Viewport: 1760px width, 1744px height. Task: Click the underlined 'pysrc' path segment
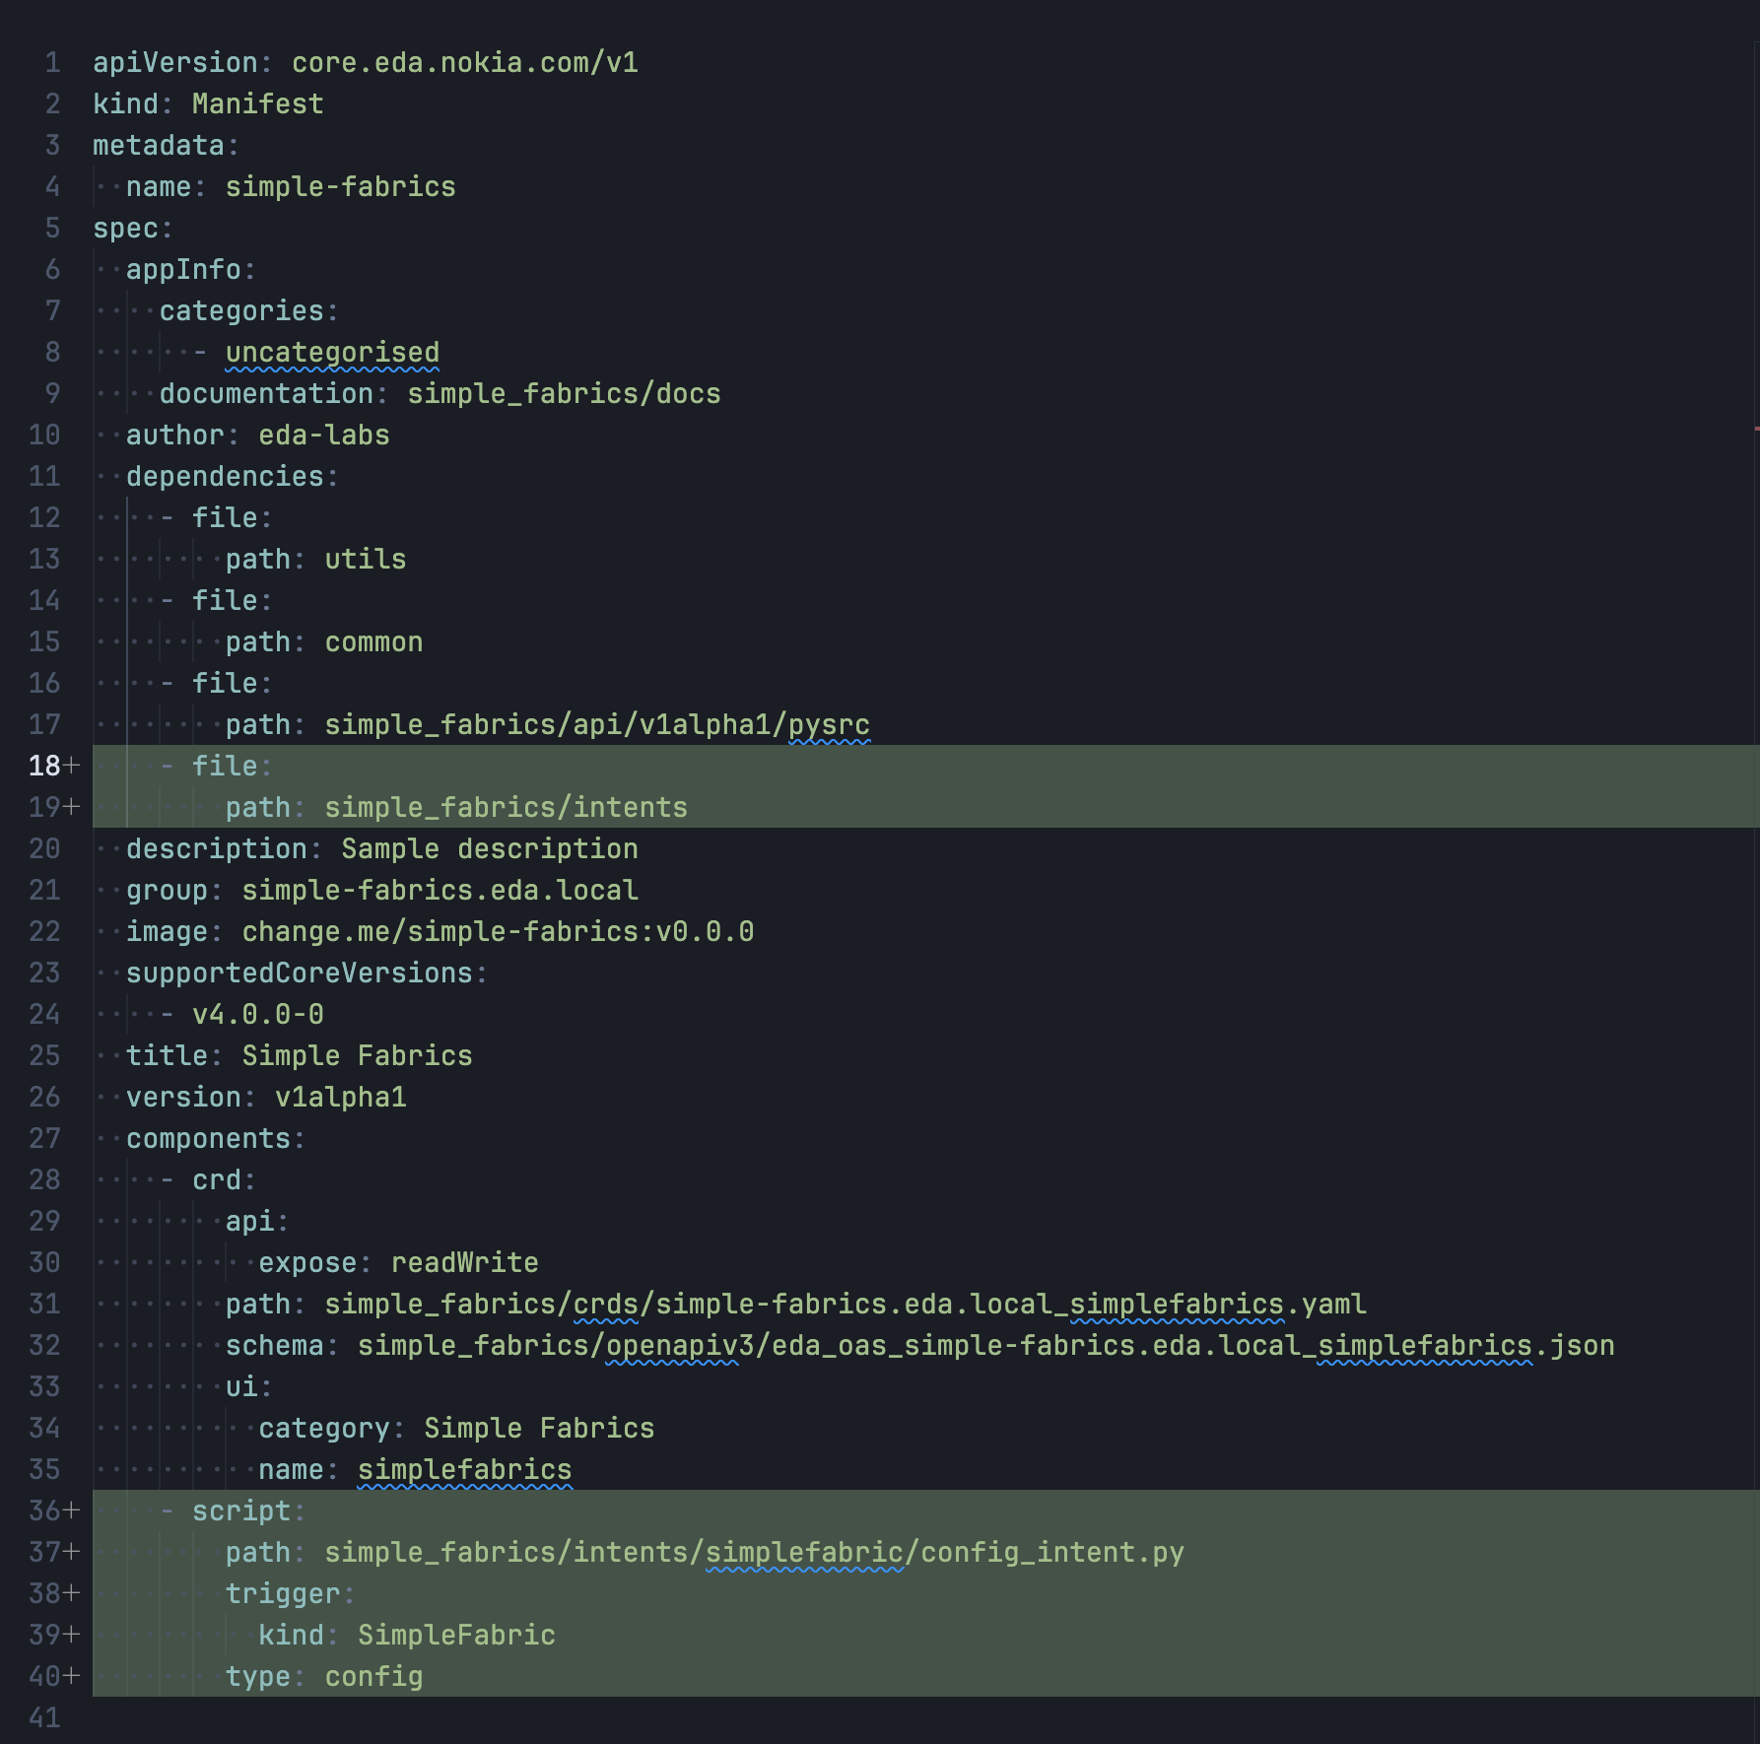pos(829,724)
